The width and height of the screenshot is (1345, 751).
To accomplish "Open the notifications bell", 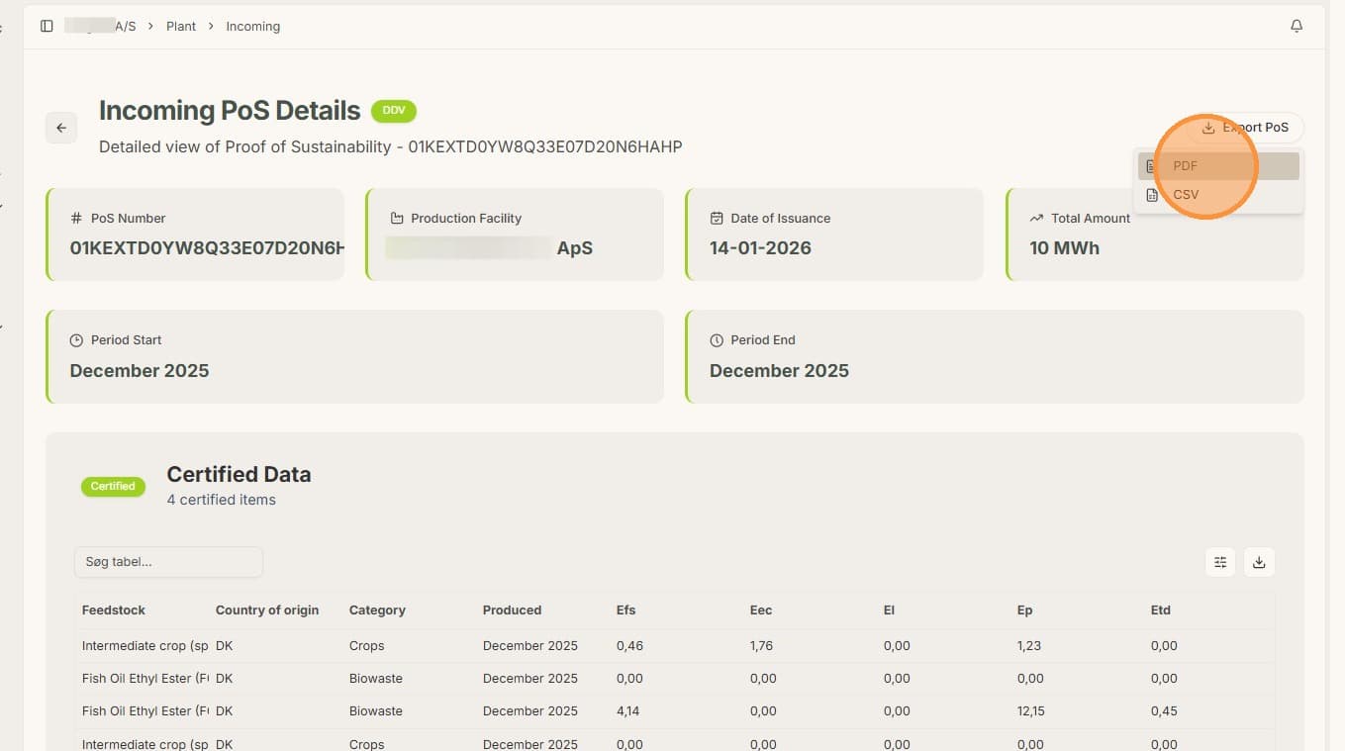I will point(1297,27).
